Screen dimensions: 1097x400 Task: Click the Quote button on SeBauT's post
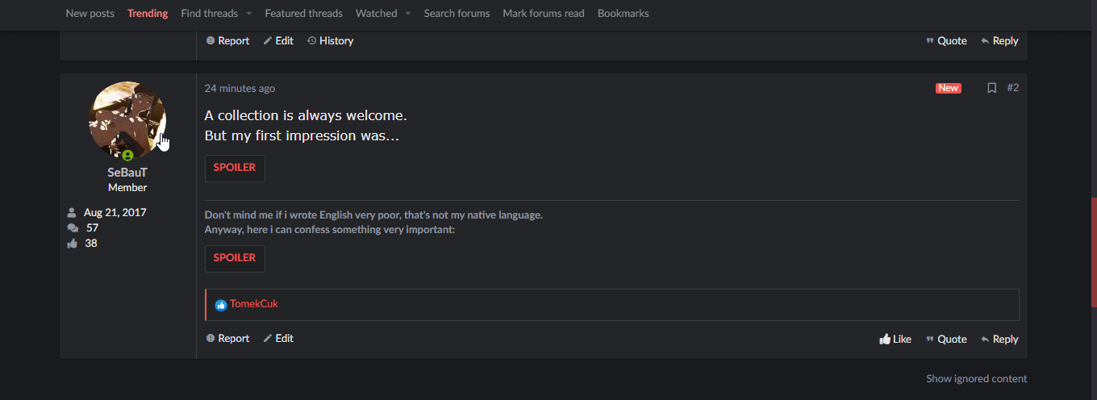point(946,340)
